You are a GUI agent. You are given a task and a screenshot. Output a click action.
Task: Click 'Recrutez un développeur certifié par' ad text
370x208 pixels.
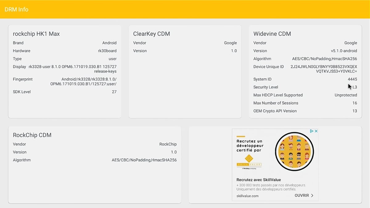[250, 145]
